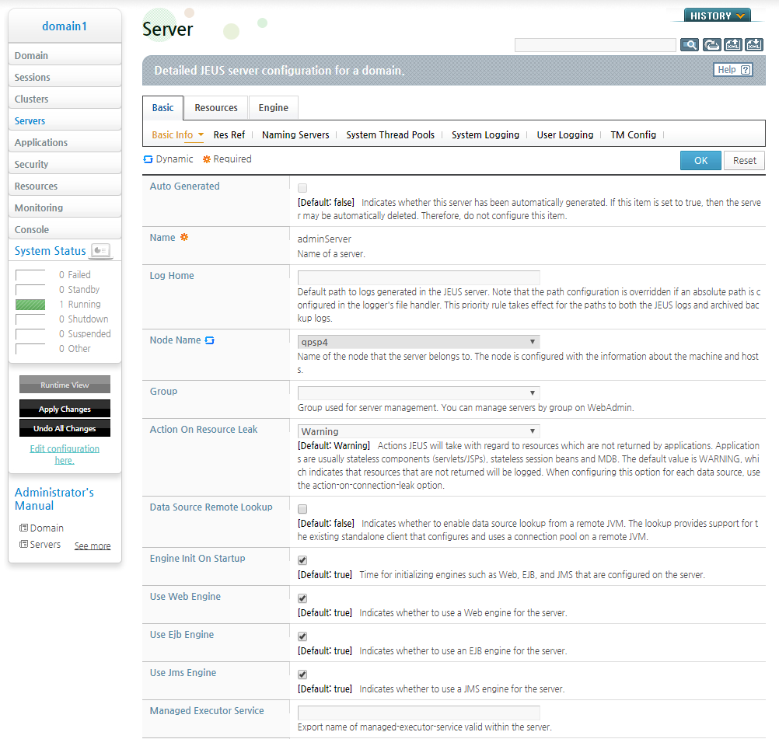779x739 pixels.
Task: Click the refresh/reload configuration icon
Action: click(712, 45)
